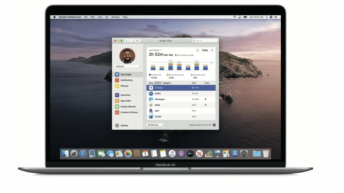Open the Help menu
This screenshot has width=344, height=193.
tap(125, 17)
